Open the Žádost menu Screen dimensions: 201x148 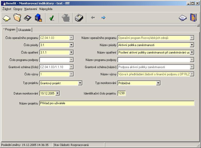[7, 9]
